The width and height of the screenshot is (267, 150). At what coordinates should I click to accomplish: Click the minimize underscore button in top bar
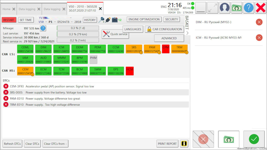(x=201, y=8)
